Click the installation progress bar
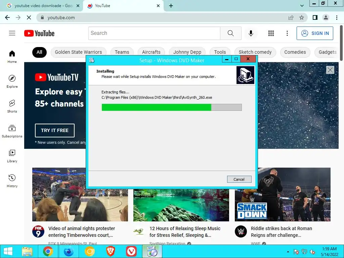The image size is (344, 258). click(172, 107)
